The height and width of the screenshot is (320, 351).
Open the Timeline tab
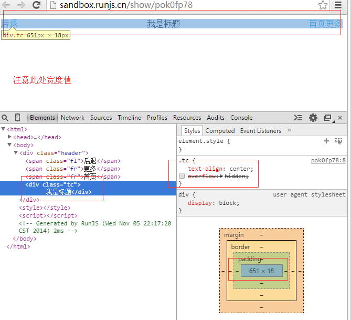tap(130, 118)
